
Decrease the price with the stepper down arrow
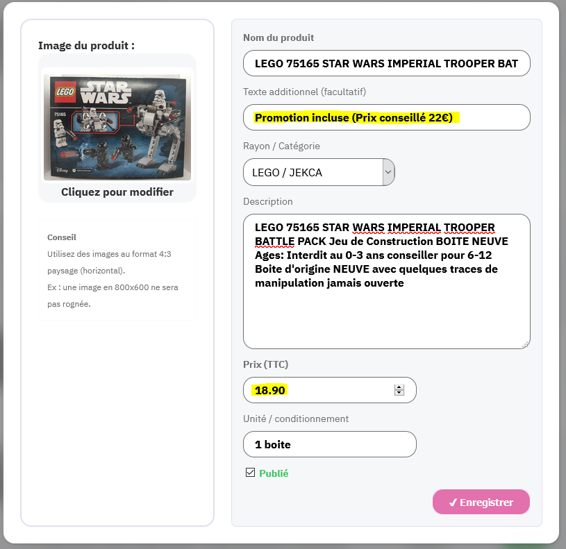coord(399,393)
